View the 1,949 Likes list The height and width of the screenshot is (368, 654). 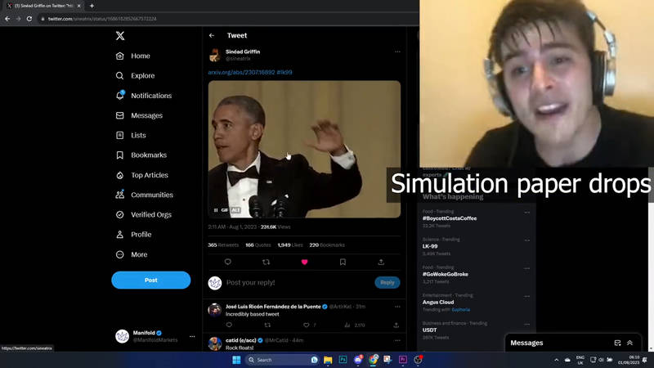pos(290,245)
